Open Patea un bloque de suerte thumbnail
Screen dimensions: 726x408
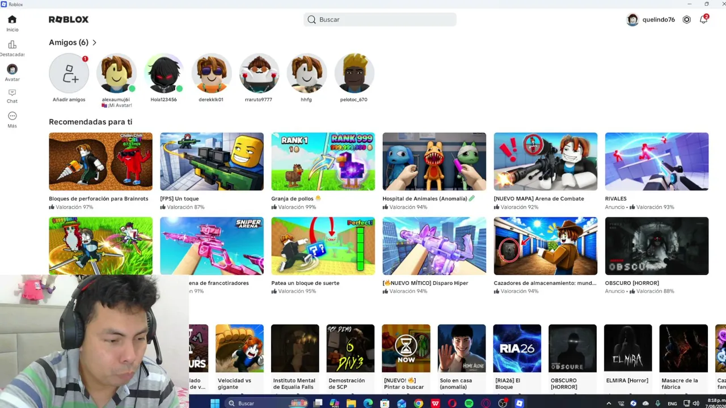[323, 246]
